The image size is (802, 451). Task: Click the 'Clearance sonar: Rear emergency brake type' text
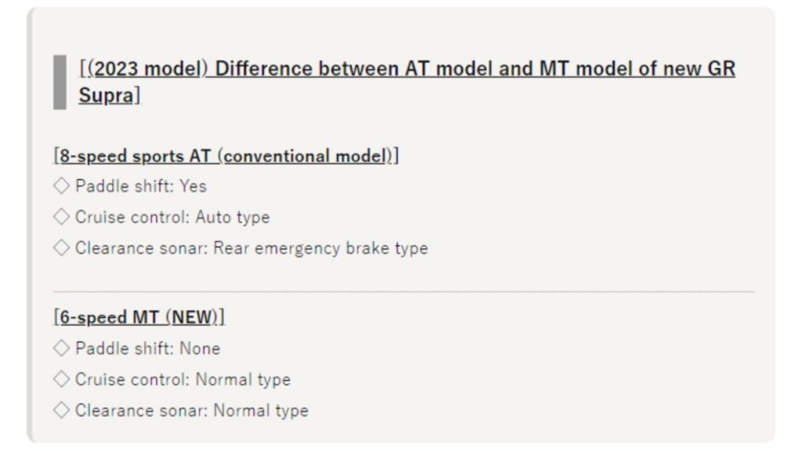[x=251, y=248]
